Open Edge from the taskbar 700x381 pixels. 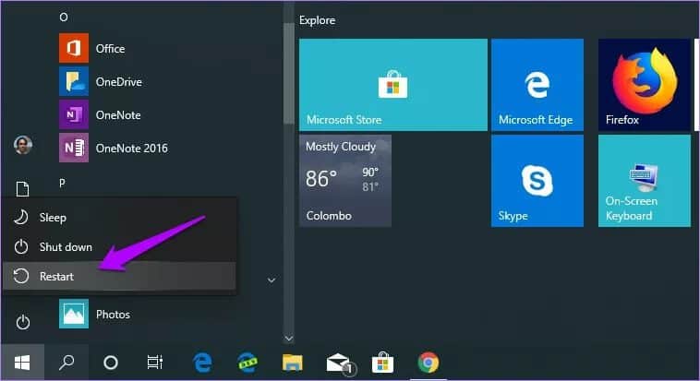[x=202, y=363]
